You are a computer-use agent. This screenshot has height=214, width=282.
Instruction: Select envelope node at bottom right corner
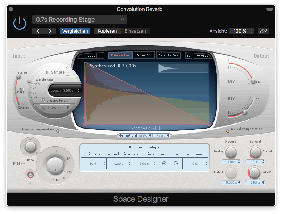coord(209,124)
